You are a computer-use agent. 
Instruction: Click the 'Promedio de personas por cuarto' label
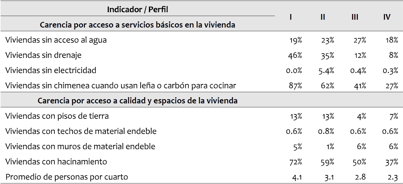click(67, 177)
